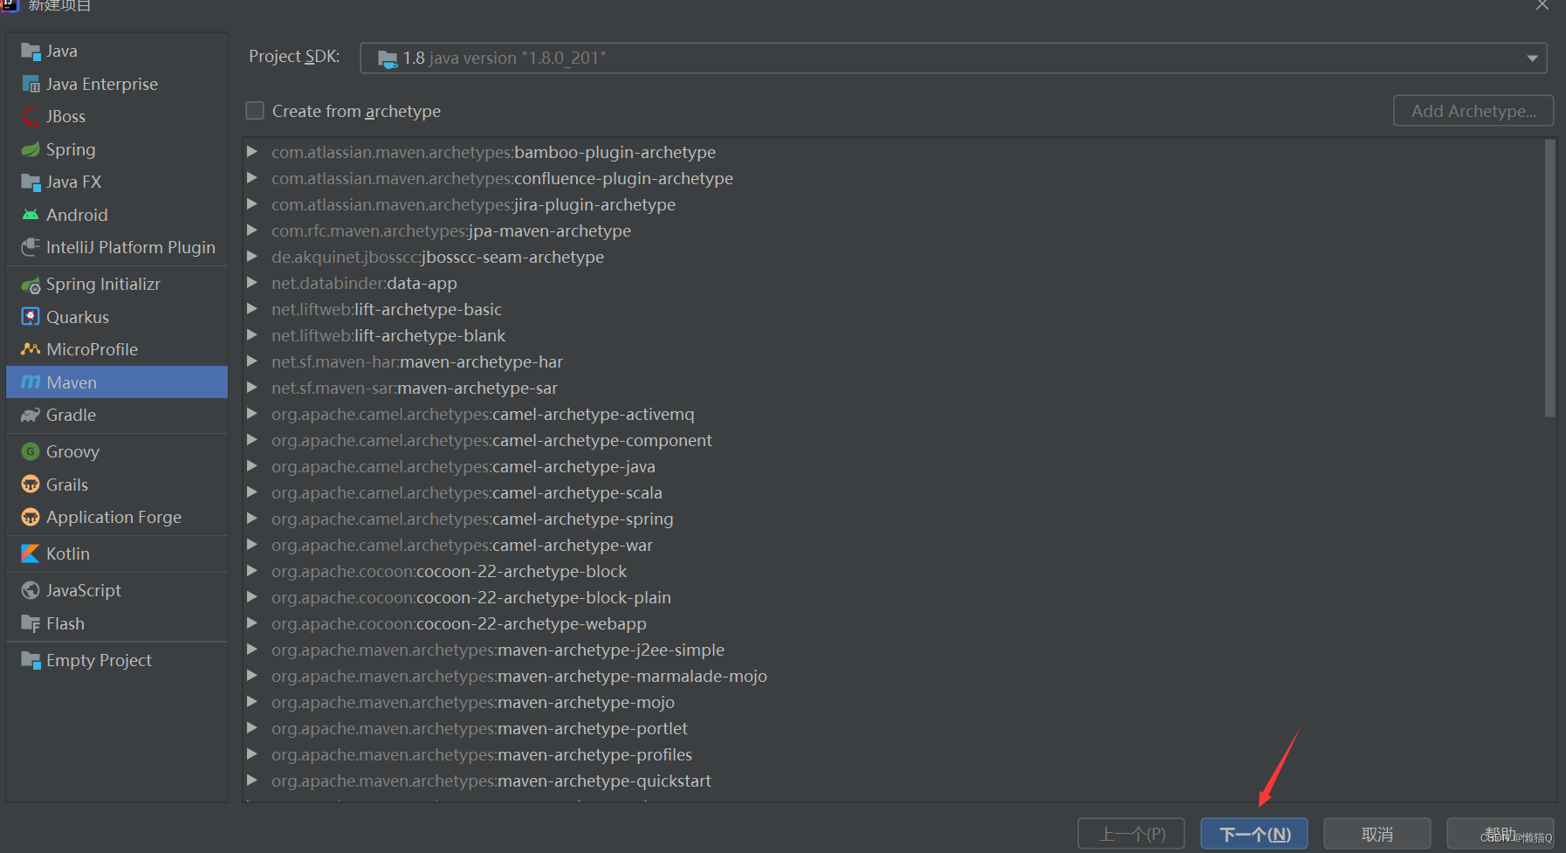Click the Android robot icon

[31, 215]
